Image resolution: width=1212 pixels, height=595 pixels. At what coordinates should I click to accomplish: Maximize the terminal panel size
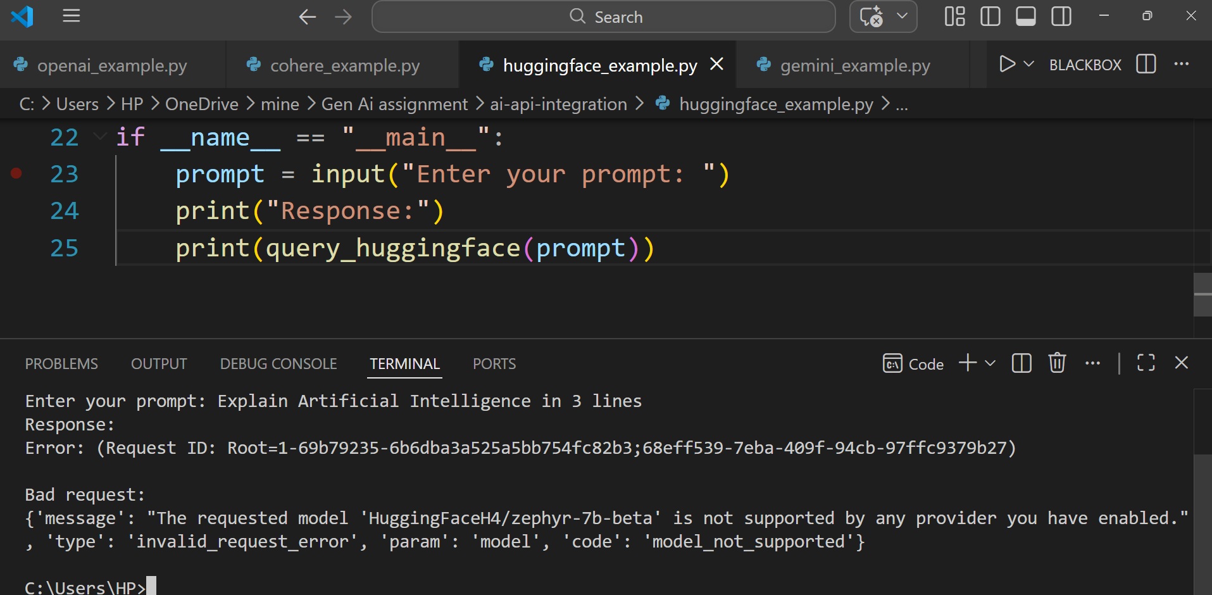click(x=1146, y=363)
